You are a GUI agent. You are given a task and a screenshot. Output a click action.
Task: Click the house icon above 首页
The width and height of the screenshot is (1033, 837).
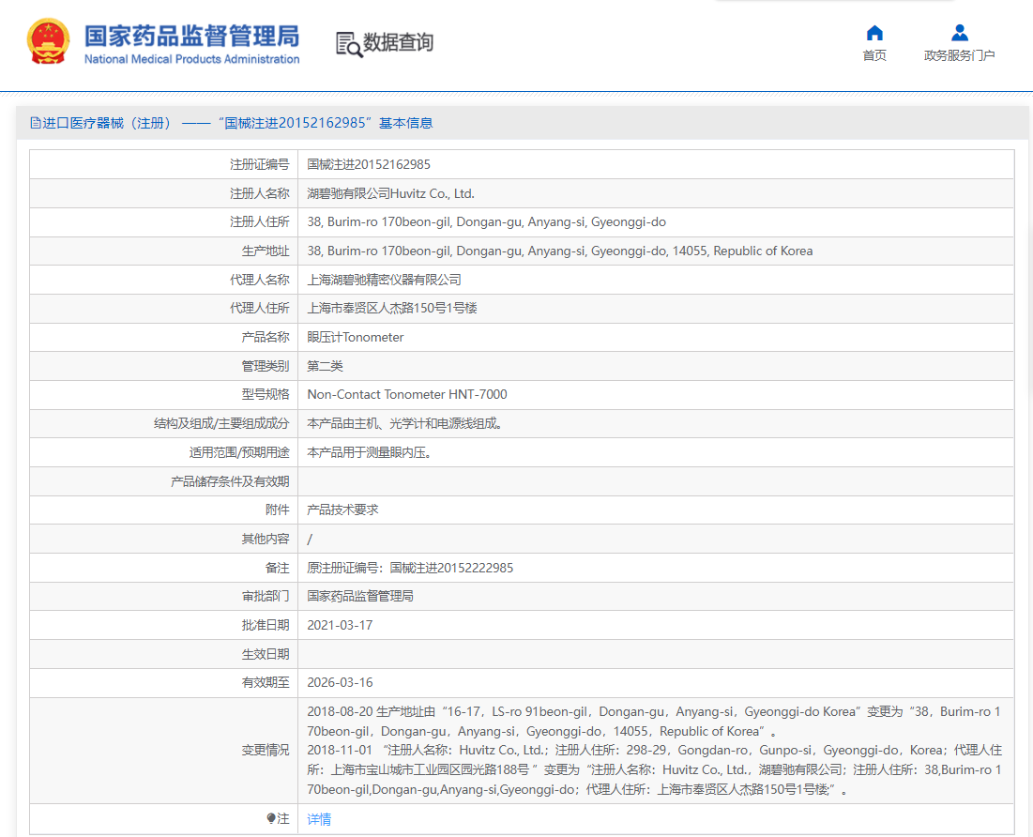(x=874, y=33)
